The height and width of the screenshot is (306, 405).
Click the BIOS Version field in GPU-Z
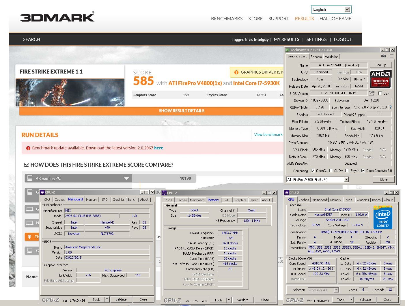(338, 93)
